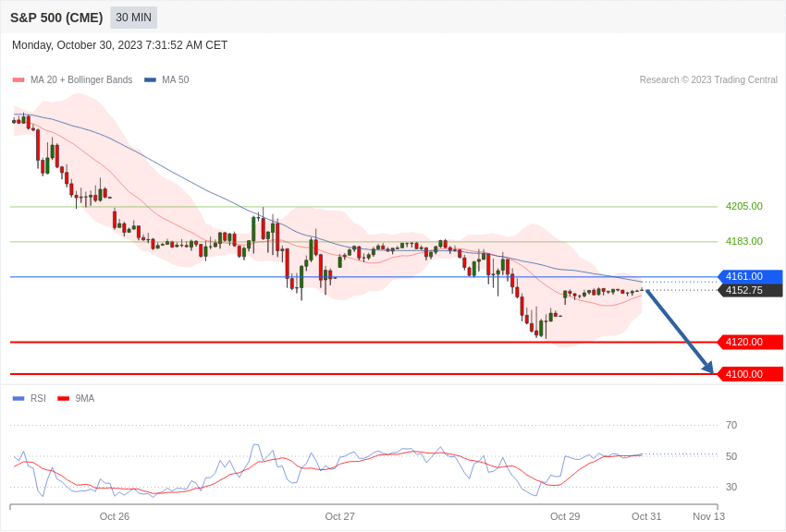The width and height of the screenshot is (786, 532).
Task: Click the 30 MIN timeframe badge
Action: (133, 18)
